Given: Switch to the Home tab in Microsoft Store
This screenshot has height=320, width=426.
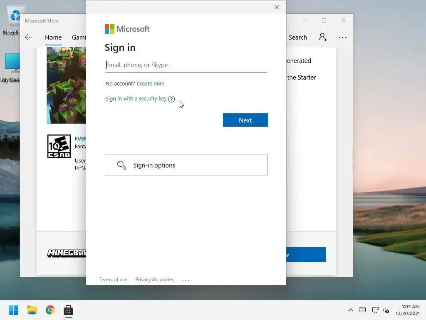Looking at the screenshot, I should point(53,37).
